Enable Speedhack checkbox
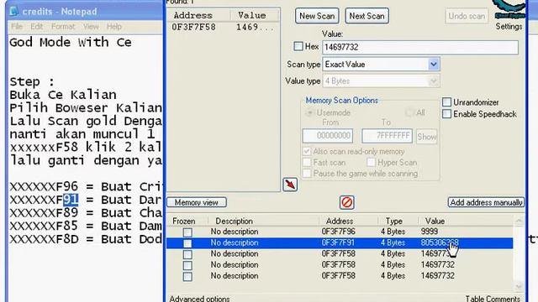538x302 pixels. (x=446, y=114)
